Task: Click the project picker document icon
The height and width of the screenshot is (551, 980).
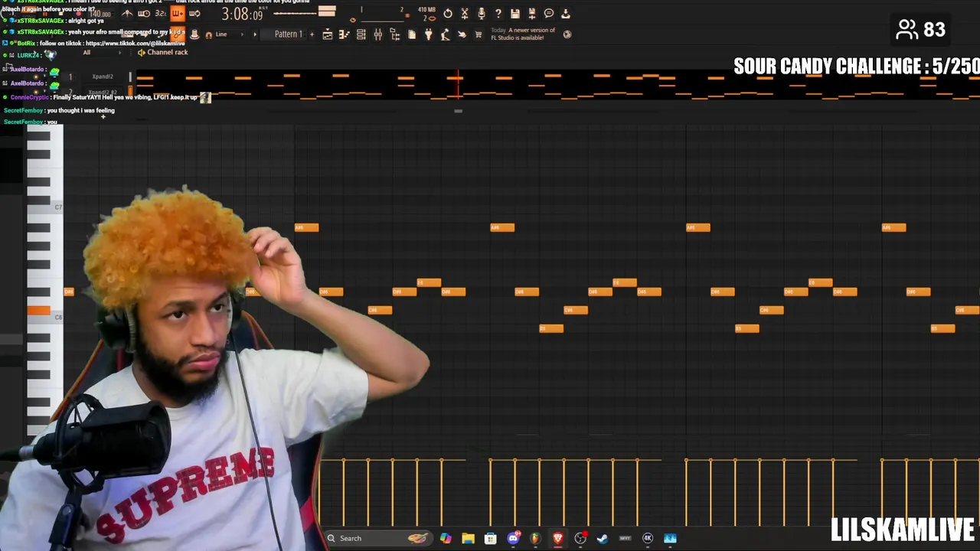Action: pyautogui.click(x=412, y=34)
